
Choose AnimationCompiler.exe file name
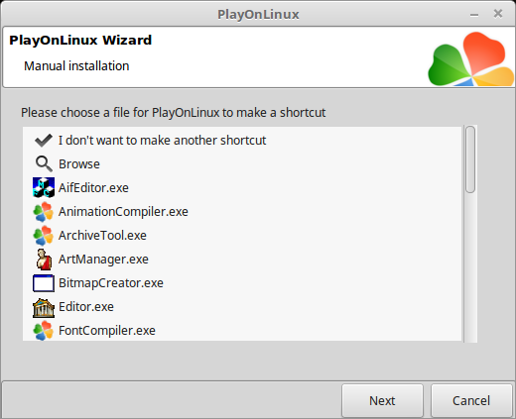click(123, 212)
